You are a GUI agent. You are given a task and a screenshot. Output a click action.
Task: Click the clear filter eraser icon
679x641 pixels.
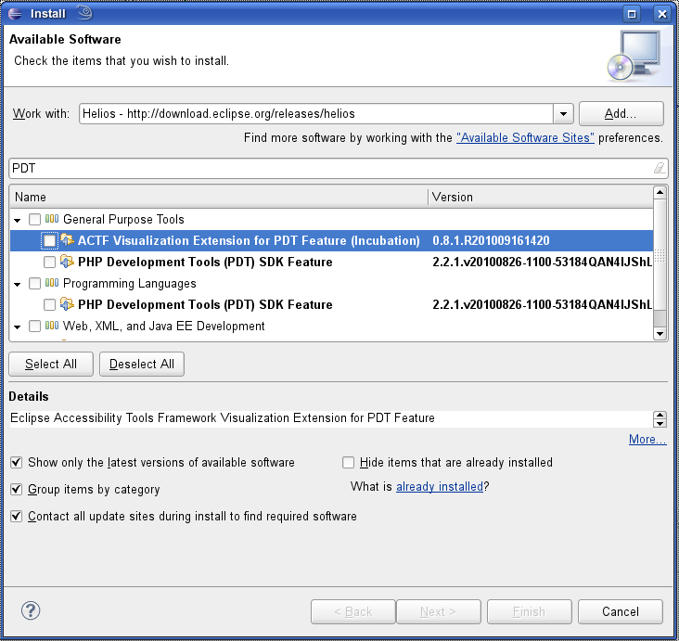click(660, 168)
